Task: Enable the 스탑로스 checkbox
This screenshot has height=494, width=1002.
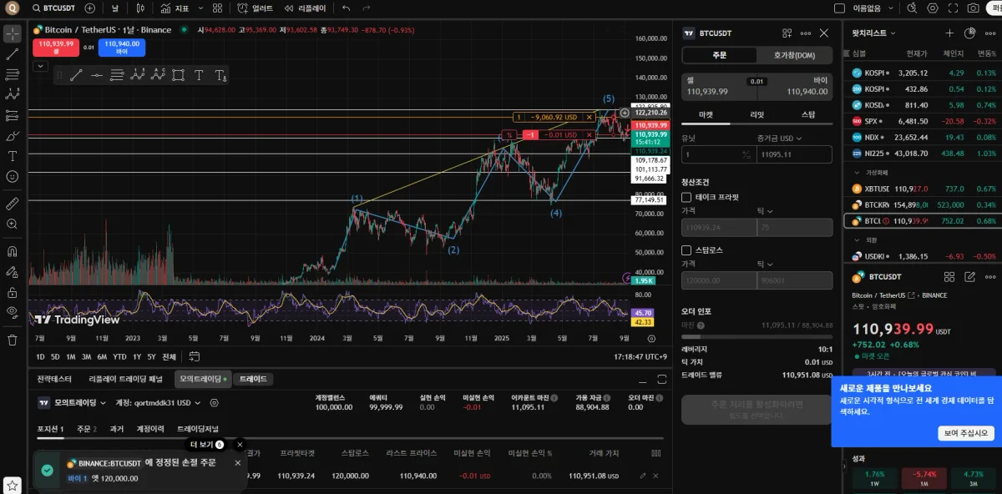Action: (x=686, y=250)
